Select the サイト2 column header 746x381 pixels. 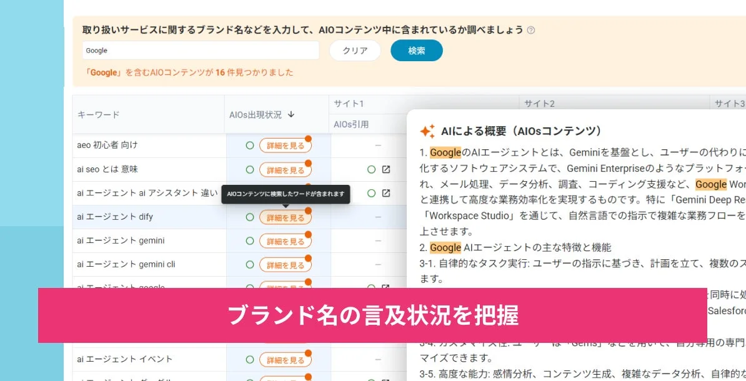coord(540,104)
